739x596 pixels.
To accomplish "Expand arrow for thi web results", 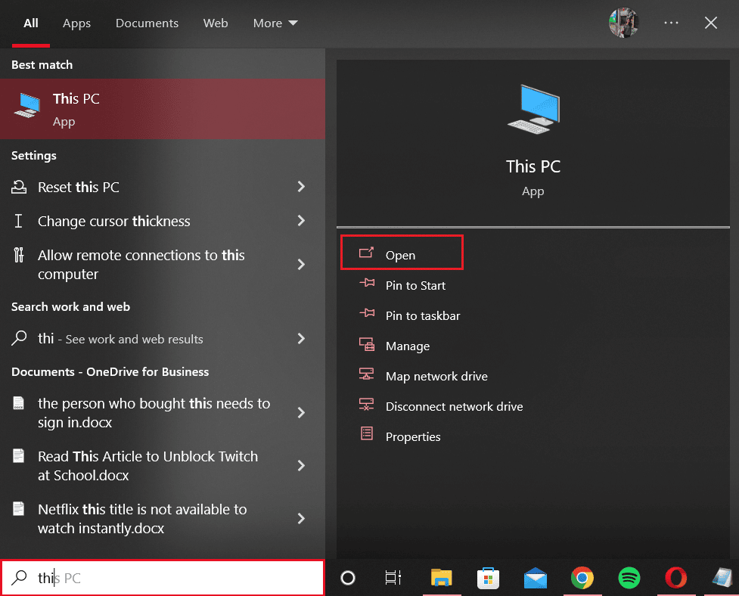I will 301,338.
